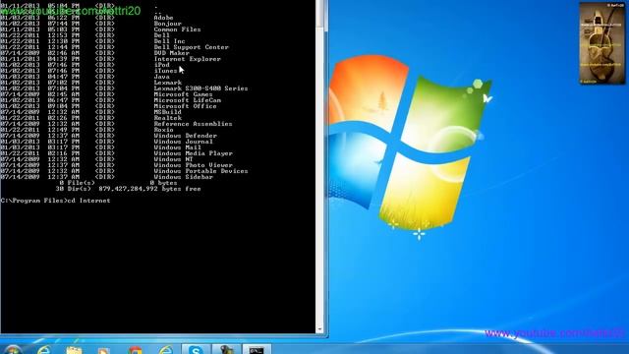Image resolution: width=629 pixels, height=354 pixels.
Task: Click the 'Common Files' directory entry
Action: [x=177, y=29]
